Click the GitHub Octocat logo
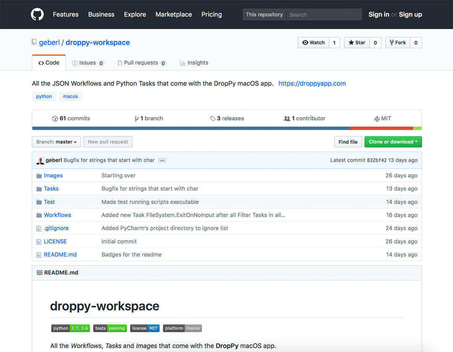 click(37, 14)
